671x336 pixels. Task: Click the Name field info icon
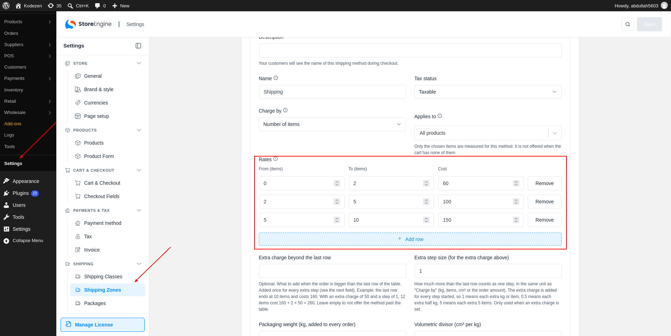(276, 78)
